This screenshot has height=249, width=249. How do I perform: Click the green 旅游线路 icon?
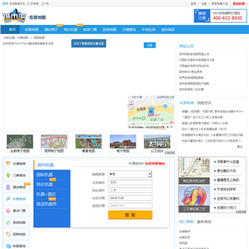point(8,223)
